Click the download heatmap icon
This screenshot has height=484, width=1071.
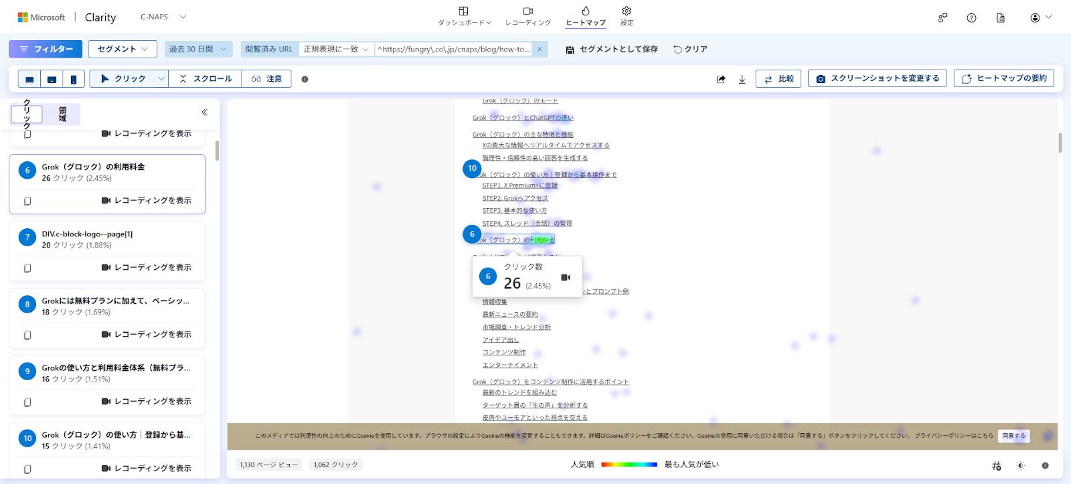coord(742,79)
